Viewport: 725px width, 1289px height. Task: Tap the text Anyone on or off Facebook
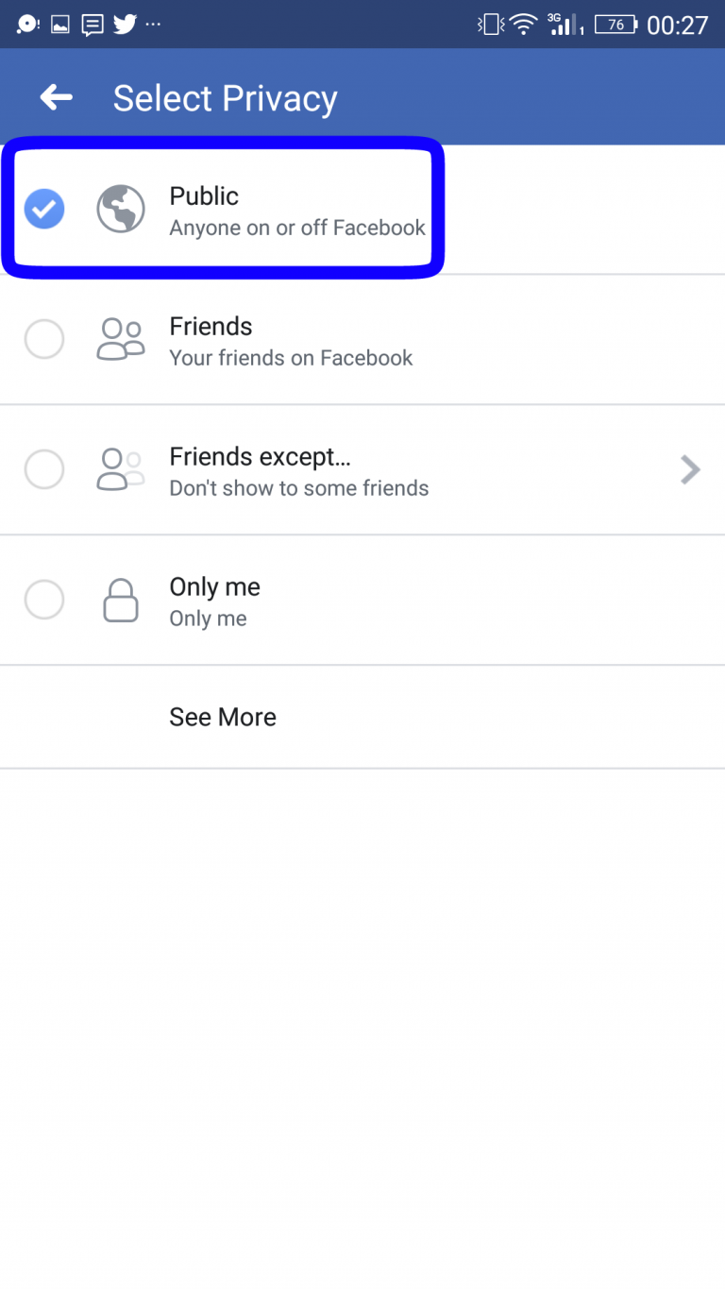click(297, 229)
